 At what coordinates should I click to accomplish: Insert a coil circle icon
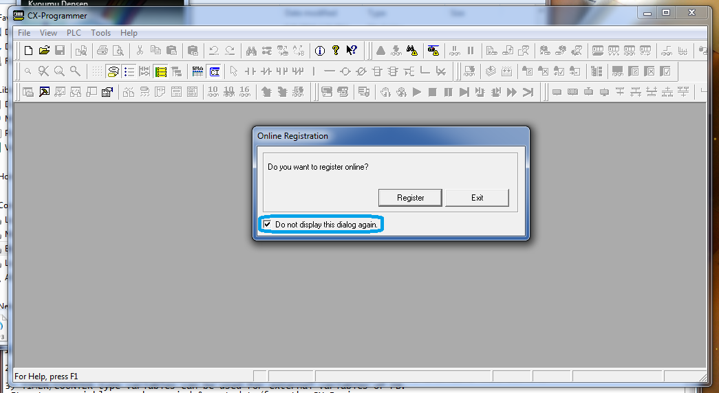pyautogui.click(x=345, y=71)
